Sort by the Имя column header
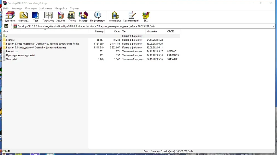This screenshot has height=155, width=277. coord(45,32)
